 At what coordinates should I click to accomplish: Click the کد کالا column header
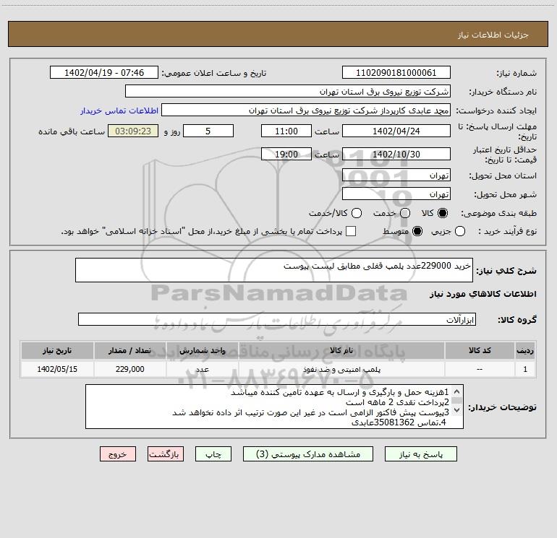click(480, 350)
